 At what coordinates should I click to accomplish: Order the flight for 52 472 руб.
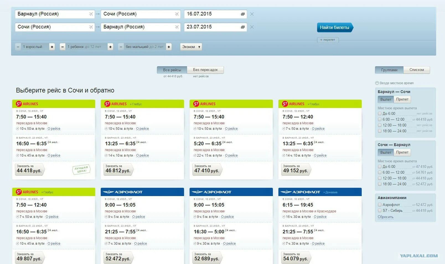118,257
